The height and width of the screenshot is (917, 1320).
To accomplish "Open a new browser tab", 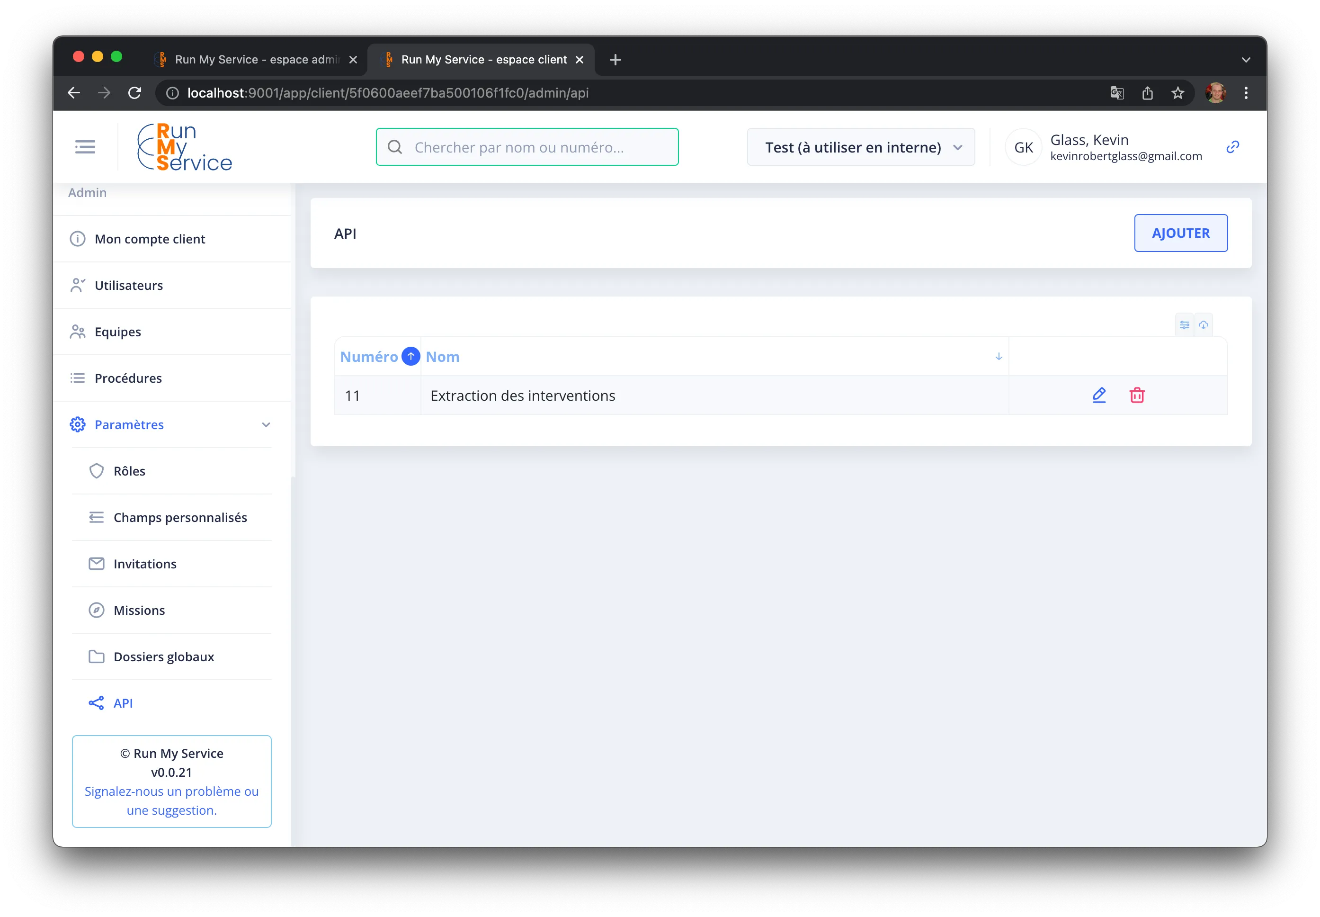I will (615, 59).
